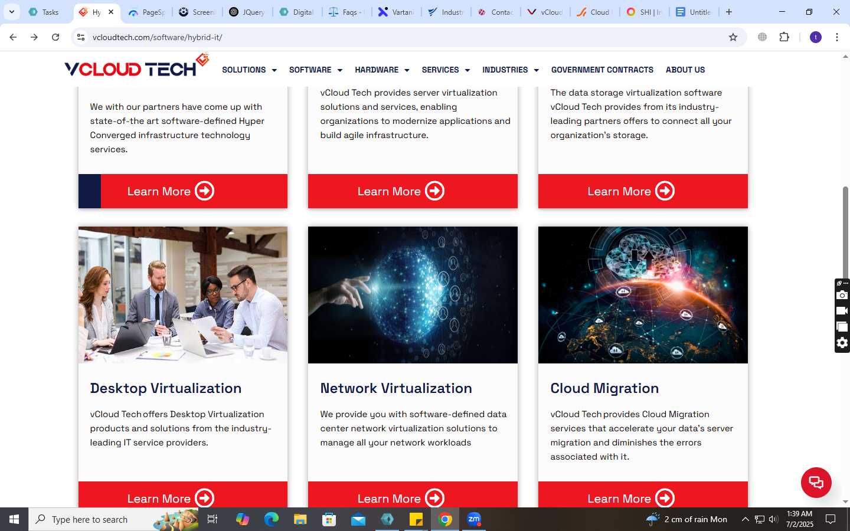Screen dimensions: 850x531
Task: Open Sticky Notes from the taskbar
Action: tap(416, 519)
